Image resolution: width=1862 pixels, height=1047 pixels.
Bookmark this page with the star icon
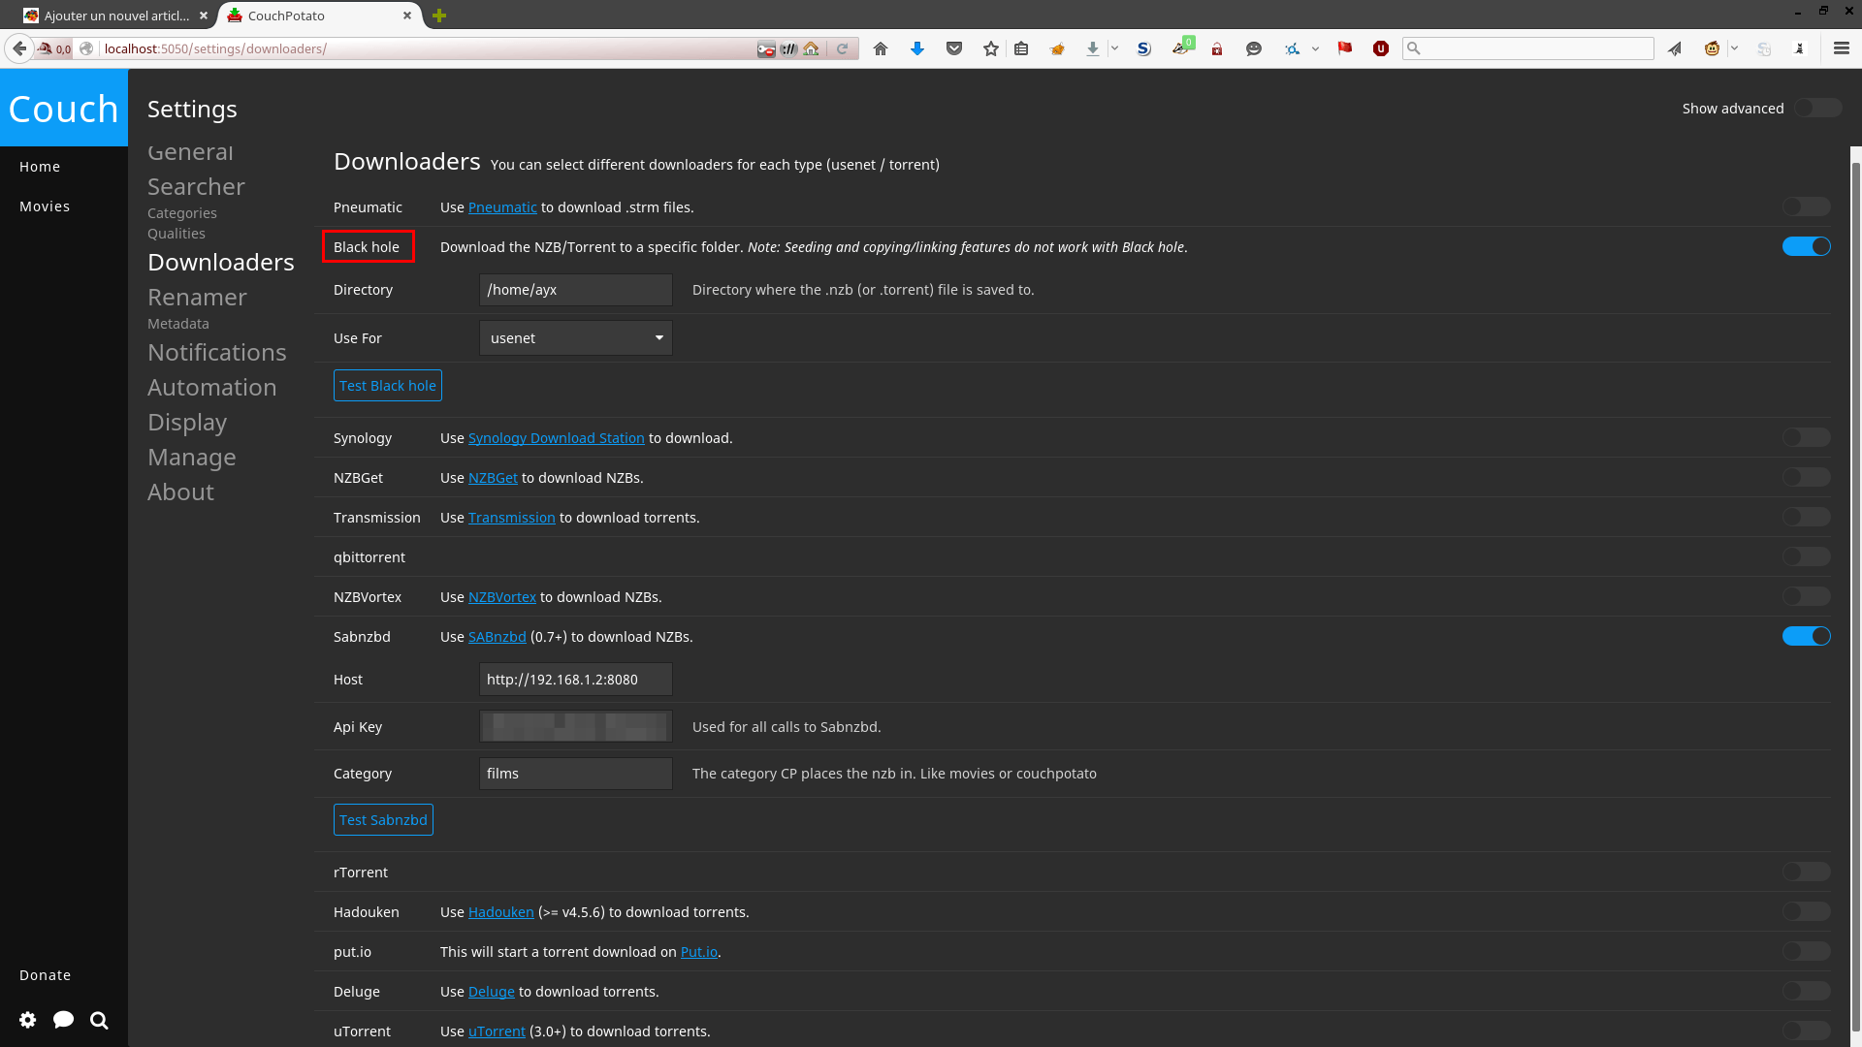991,48
